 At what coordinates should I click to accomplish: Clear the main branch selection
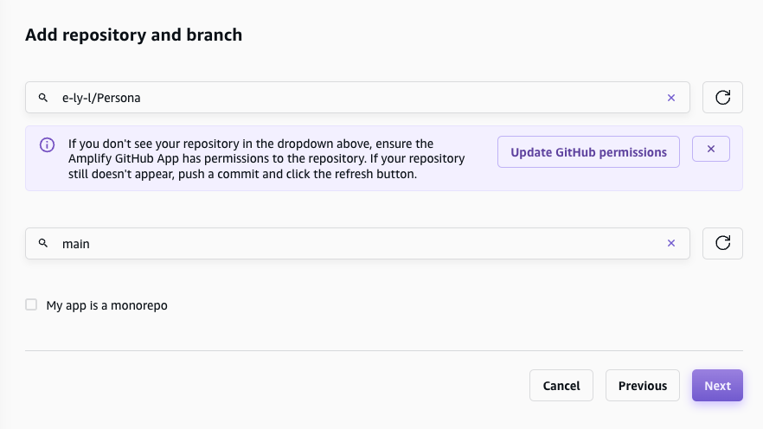pyautogui.click(x=670, y=244)
